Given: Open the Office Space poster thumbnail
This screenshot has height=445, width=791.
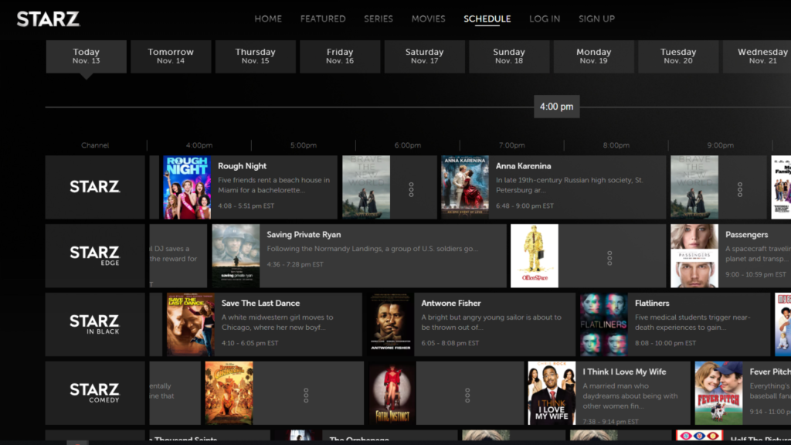Looking at the screenshot, I should (535, 256).
